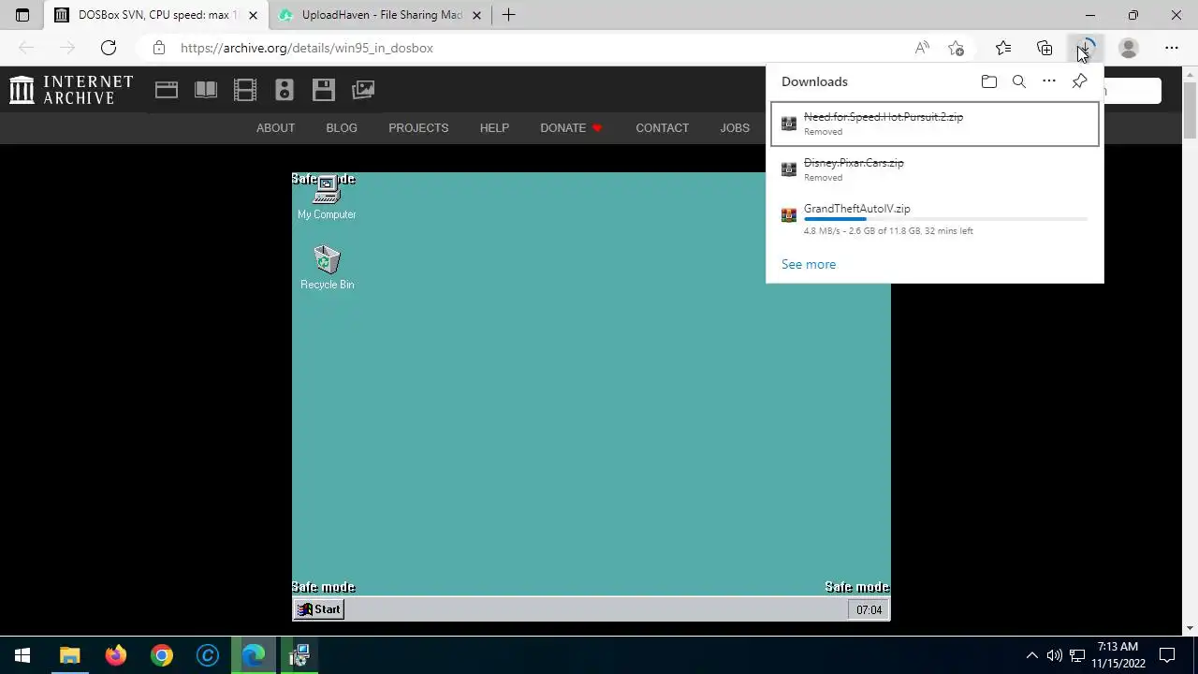Toggle Read aloud icon in address bar
This screenshot has width=1198, height=674.
pos(922,48)
